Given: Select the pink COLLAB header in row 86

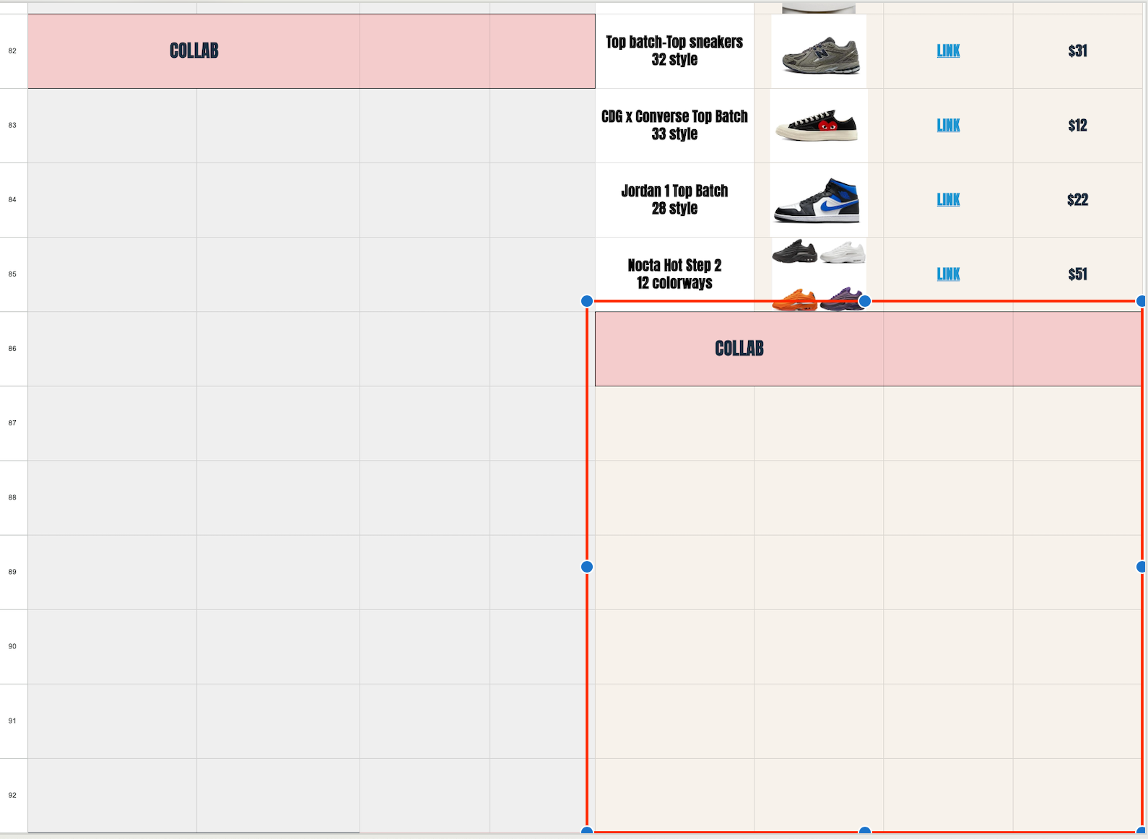Looking at the screenshot, I should click(868, 349).
